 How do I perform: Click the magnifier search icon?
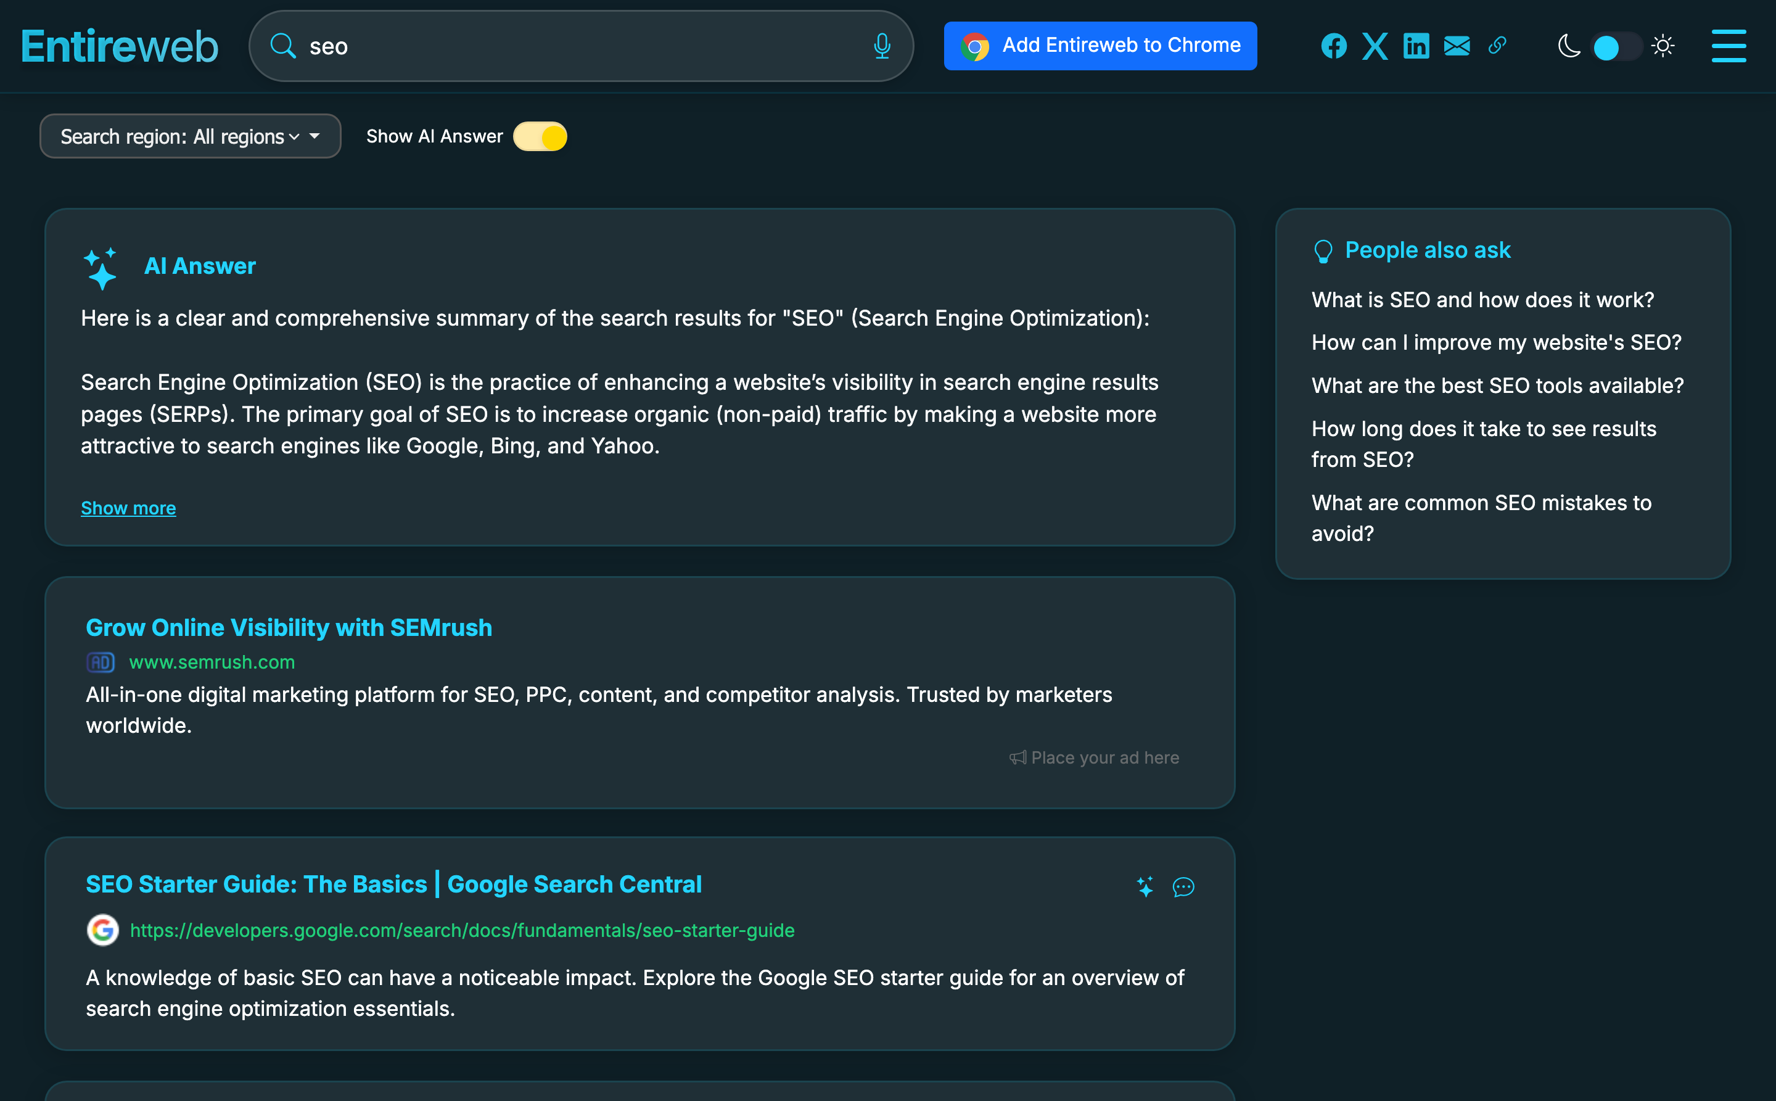click(282, 46)
